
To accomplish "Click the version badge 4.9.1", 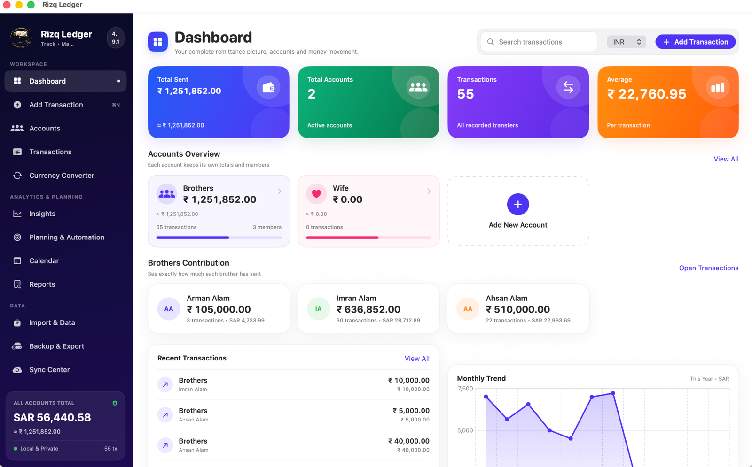I will (116, 38).
